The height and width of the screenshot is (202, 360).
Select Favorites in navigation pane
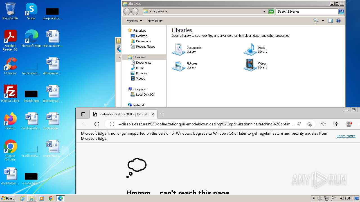coord(137,31)
